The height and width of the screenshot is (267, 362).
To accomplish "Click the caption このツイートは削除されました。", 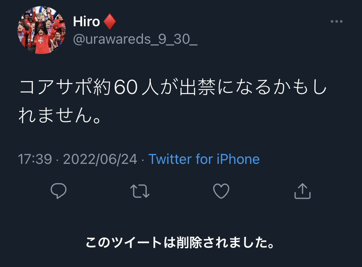I will (180, 243).
